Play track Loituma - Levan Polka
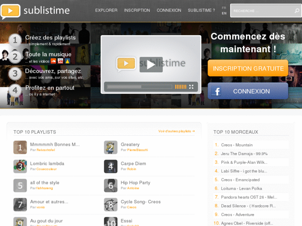This screenshot has height=226, width=302. click(x=241, y=189)
